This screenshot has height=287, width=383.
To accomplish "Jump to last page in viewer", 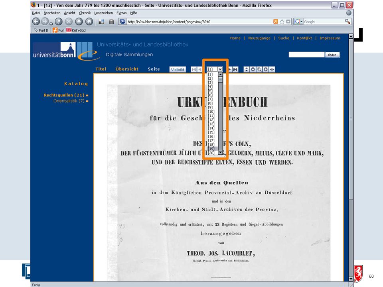I will pos(235,69).
